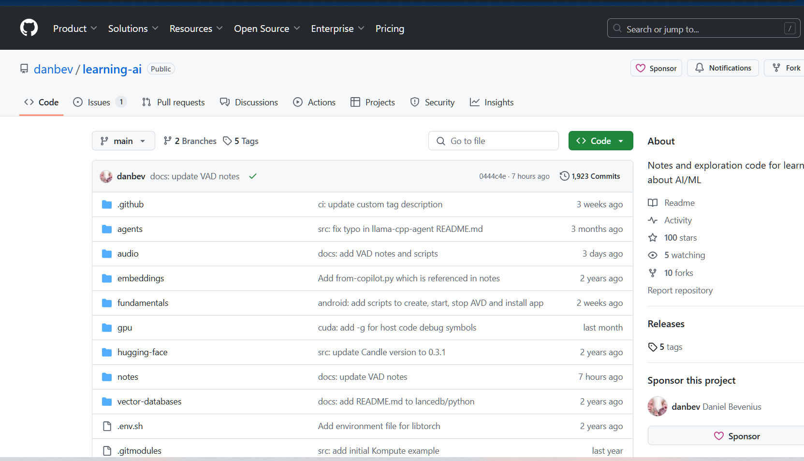Click the hugging-face folder icon

click(107, 352)
